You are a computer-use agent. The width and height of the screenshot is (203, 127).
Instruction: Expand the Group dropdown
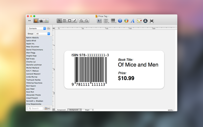point(43,34)
